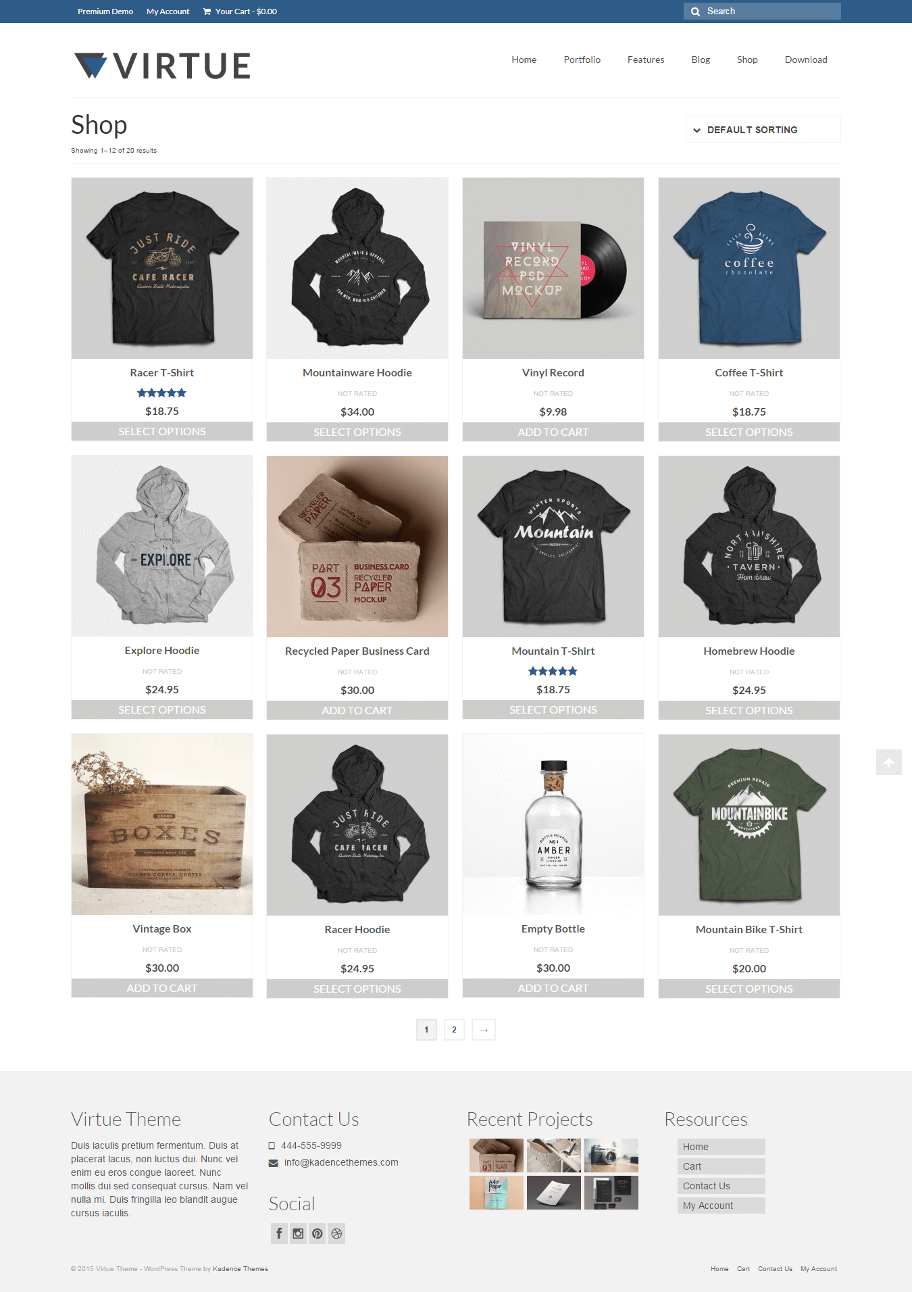912x1292 pixels.
Task: Click the Virtue logo
Action: point(162,66)
